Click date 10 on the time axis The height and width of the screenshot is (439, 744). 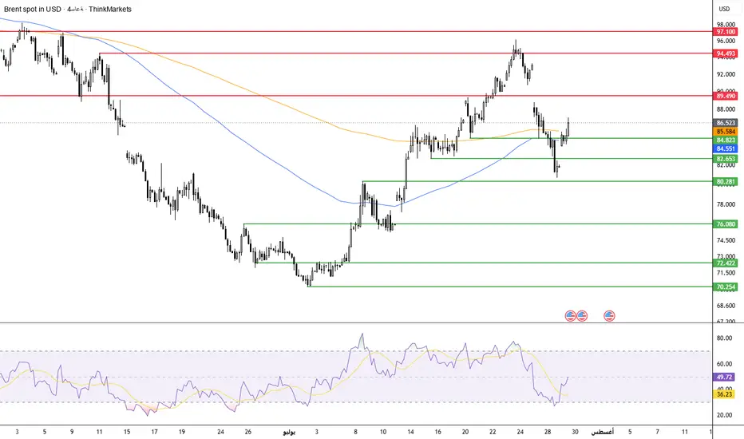tap(383, 432)
